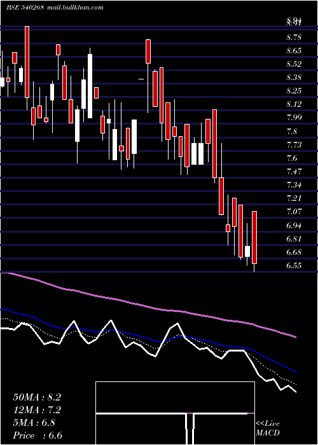Click the blue 12MA line
This screenshot has width=318, height=445.
(148, 339)
